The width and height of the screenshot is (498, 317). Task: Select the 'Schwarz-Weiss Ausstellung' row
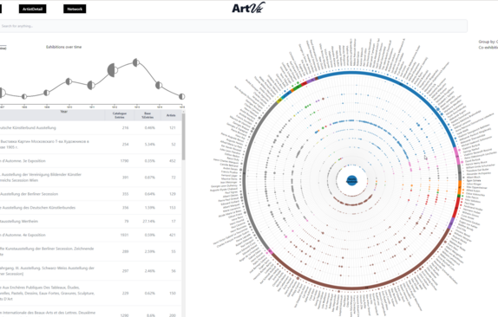coord(90,271)
